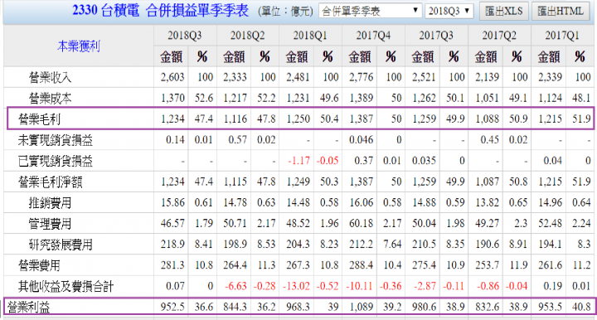Click the 46.57 administrative expense value

[x=172, y=223]
